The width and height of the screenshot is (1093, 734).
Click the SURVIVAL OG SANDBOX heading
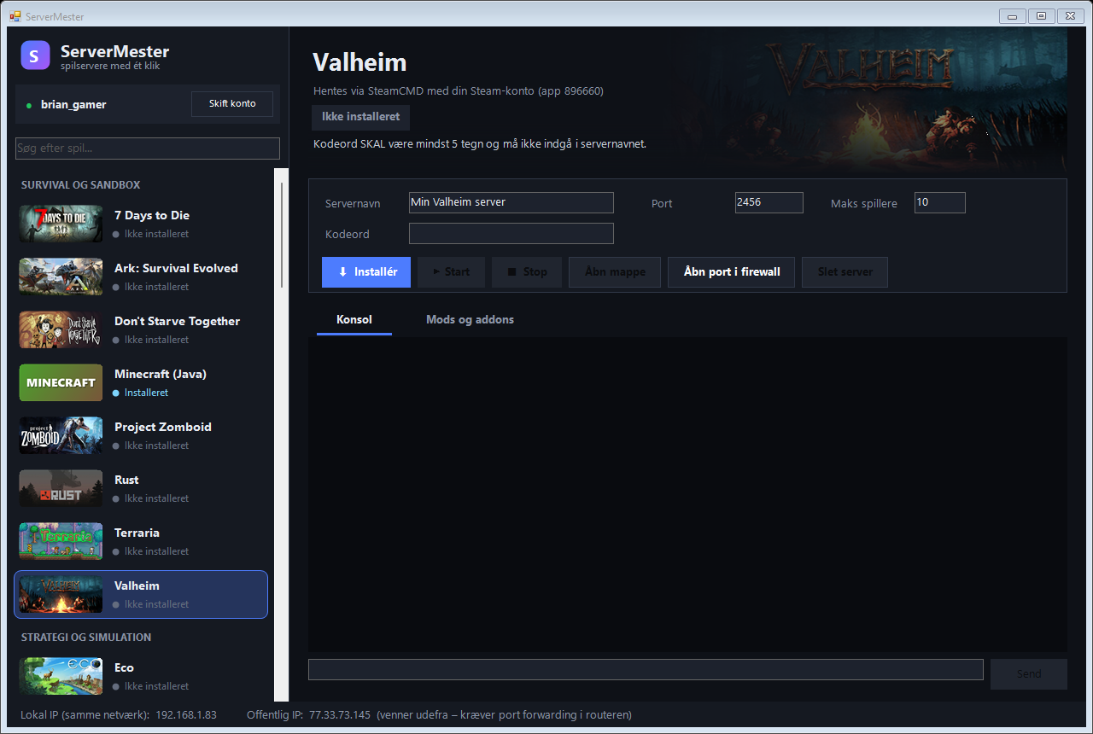[x=80, y=185]
